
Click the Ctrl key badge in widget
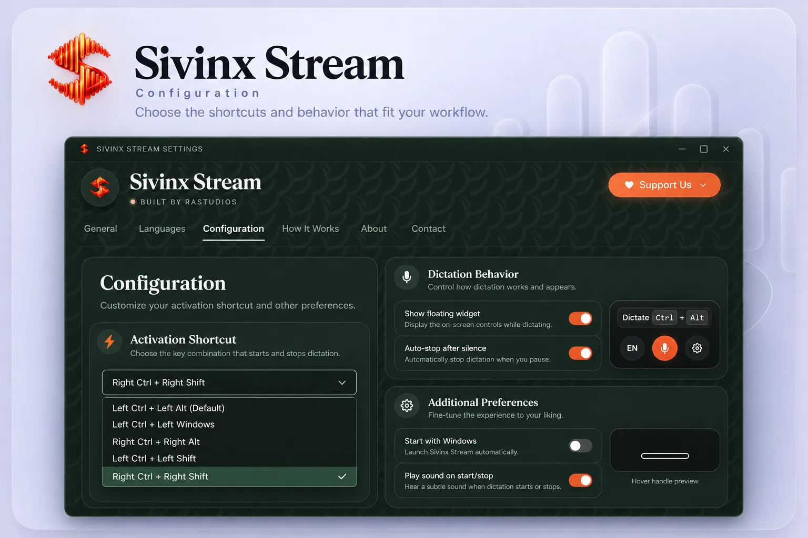pos(664,317)
